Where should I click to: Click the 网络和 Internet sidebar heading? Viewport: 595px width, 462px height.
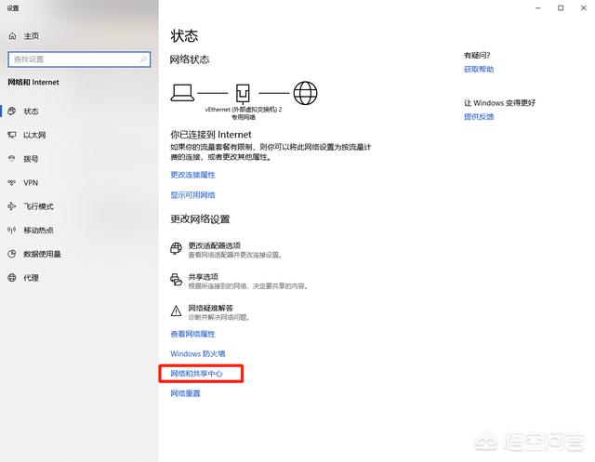[x=33, y=83]
